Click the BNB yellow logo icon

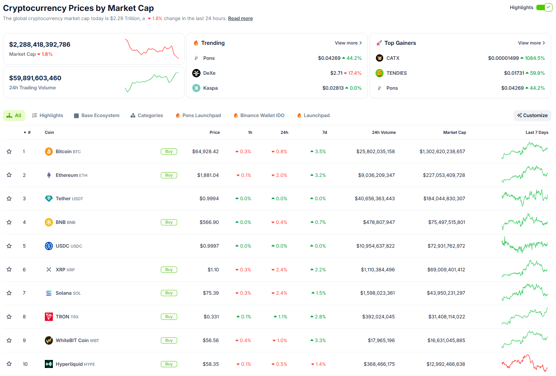point(49,222)
